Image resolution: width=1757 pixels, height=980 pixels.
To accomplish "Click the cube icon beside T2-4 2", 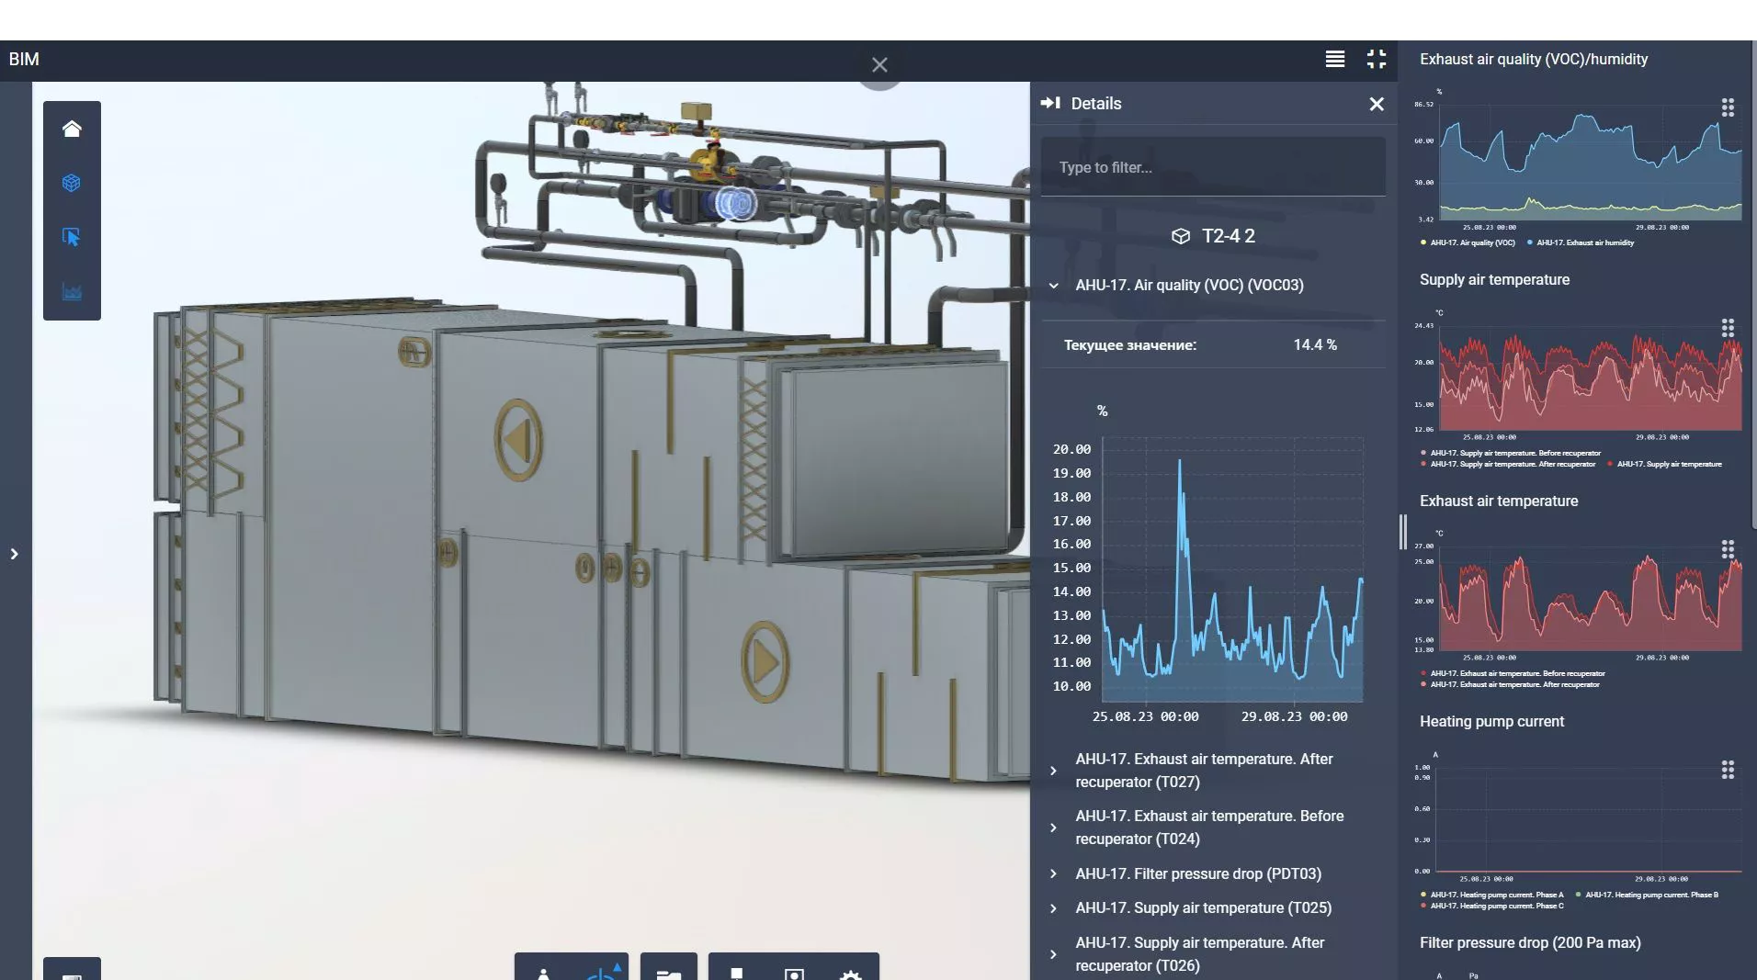I will point(1181,237).
